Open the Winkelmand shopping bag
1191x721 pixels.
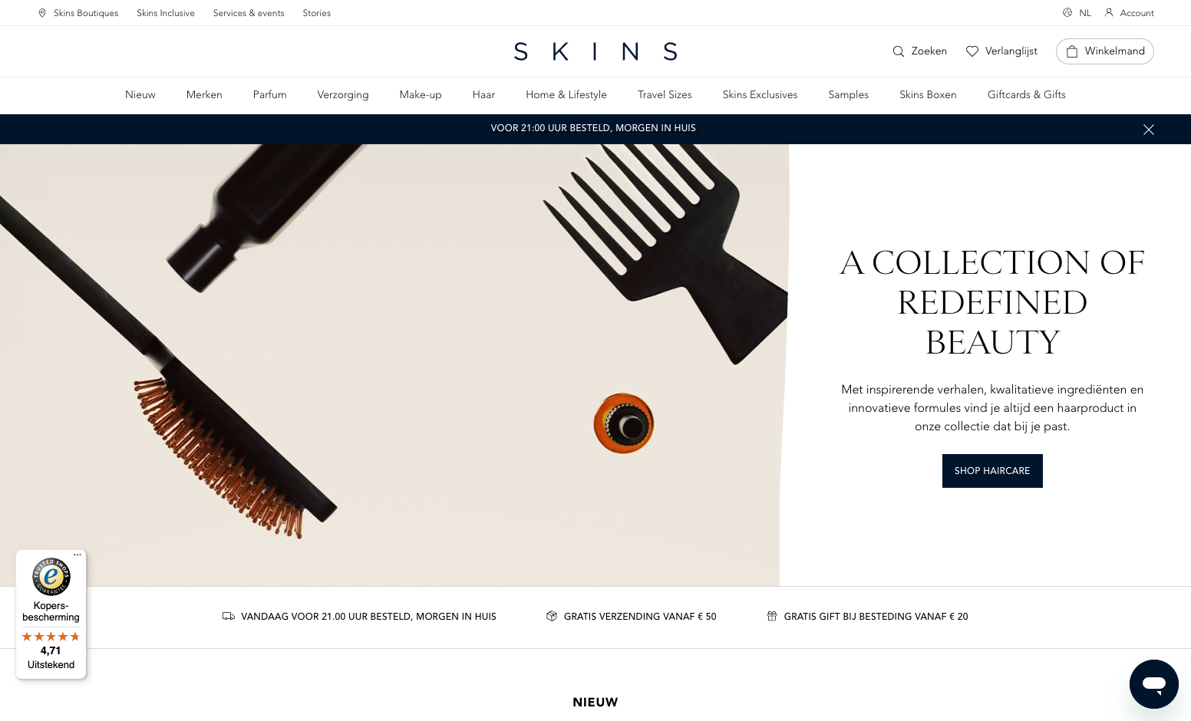1104,51
